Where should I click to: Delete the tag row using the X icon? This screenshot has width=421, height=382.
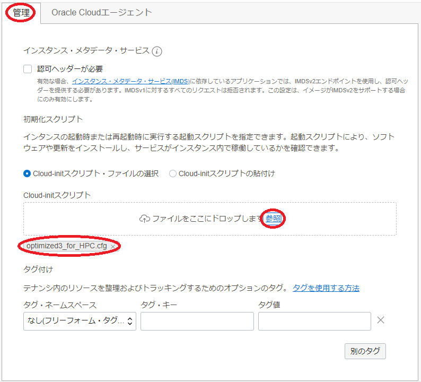pyautogui.click(x=380, y=320)
